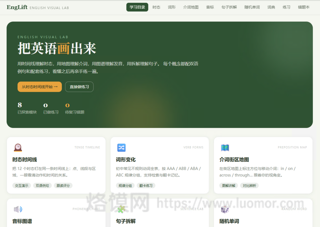The height and width of the screenshot is (227, 320).
Task: Open the 随机单词 card title
Action: tap(229, 221)
